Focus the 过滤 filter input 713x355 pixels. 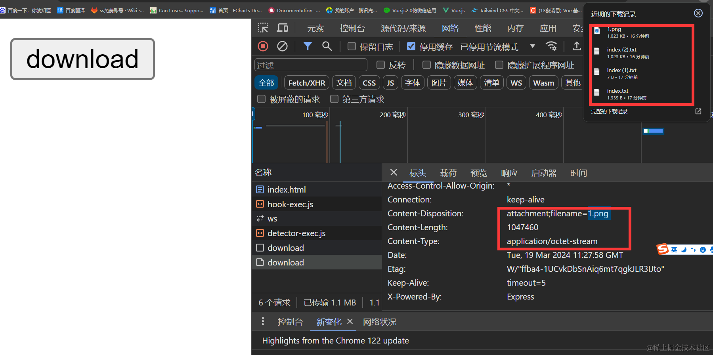click(x=311, y=65)
